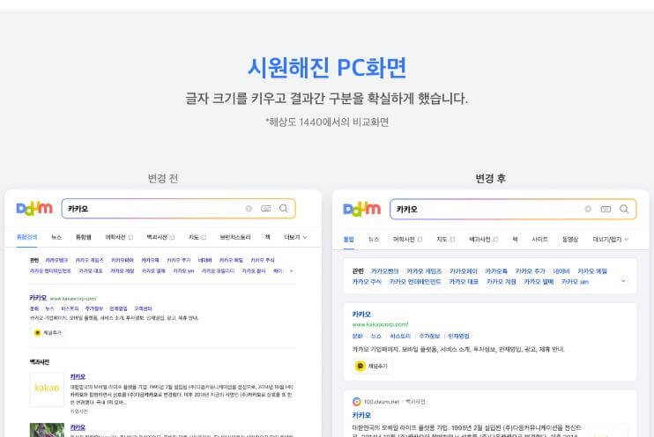This screenshot has height=437, width=654.
Task: Open the 인재영입 sublink in 변경 후
Action: click(x=459, y=336)
